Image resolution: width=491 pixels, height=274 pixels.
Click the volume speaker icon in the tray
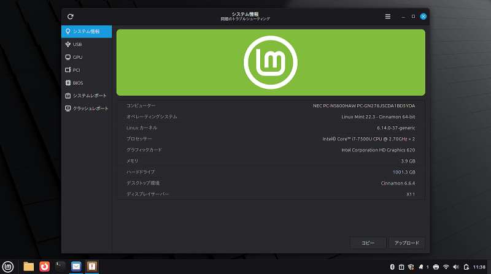click(x=456, y=267)
